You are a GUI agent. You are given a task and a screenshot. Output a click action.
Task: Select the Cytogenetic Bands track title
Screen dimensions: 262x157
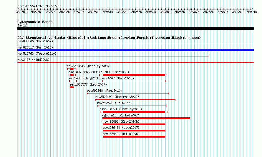tap(35, 22)
